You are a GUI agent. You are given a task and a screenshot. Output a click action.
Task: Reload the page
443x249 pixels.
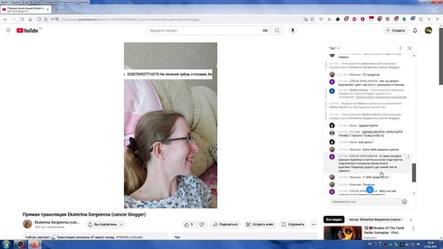coord(22,19)
